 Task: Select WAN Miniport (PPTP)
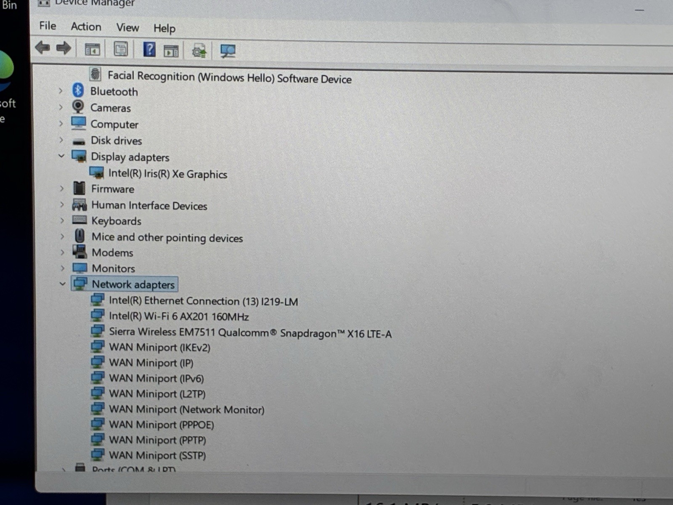pyautogui.click(x=157, y=440)
